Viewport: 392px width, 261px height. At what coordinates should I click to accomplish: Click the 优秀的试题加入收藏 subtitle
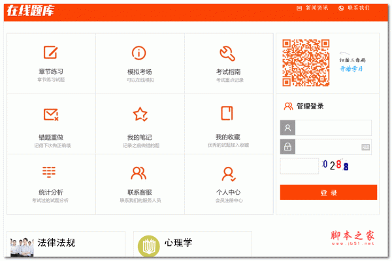(x=228, y=145)
